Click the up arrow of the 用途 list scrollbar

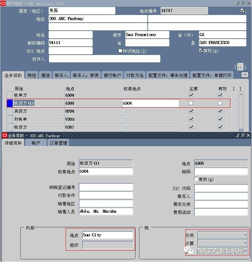241,94
